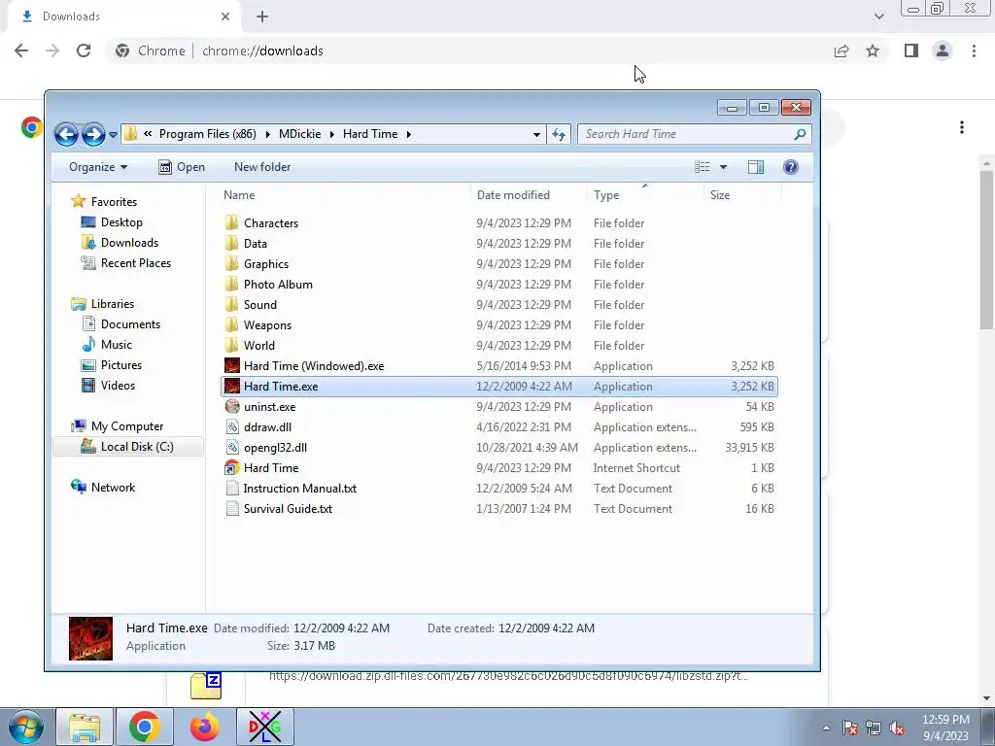Select the Hard Time.exe application

point(498,387)
